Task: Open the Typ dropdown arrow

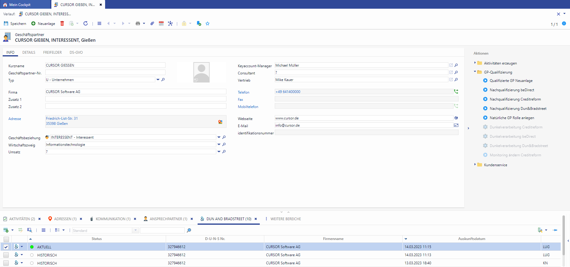Action: tap(158, 80)
